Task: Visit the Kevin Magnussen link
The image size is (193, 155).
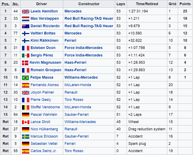Action: tap(45, 62)
